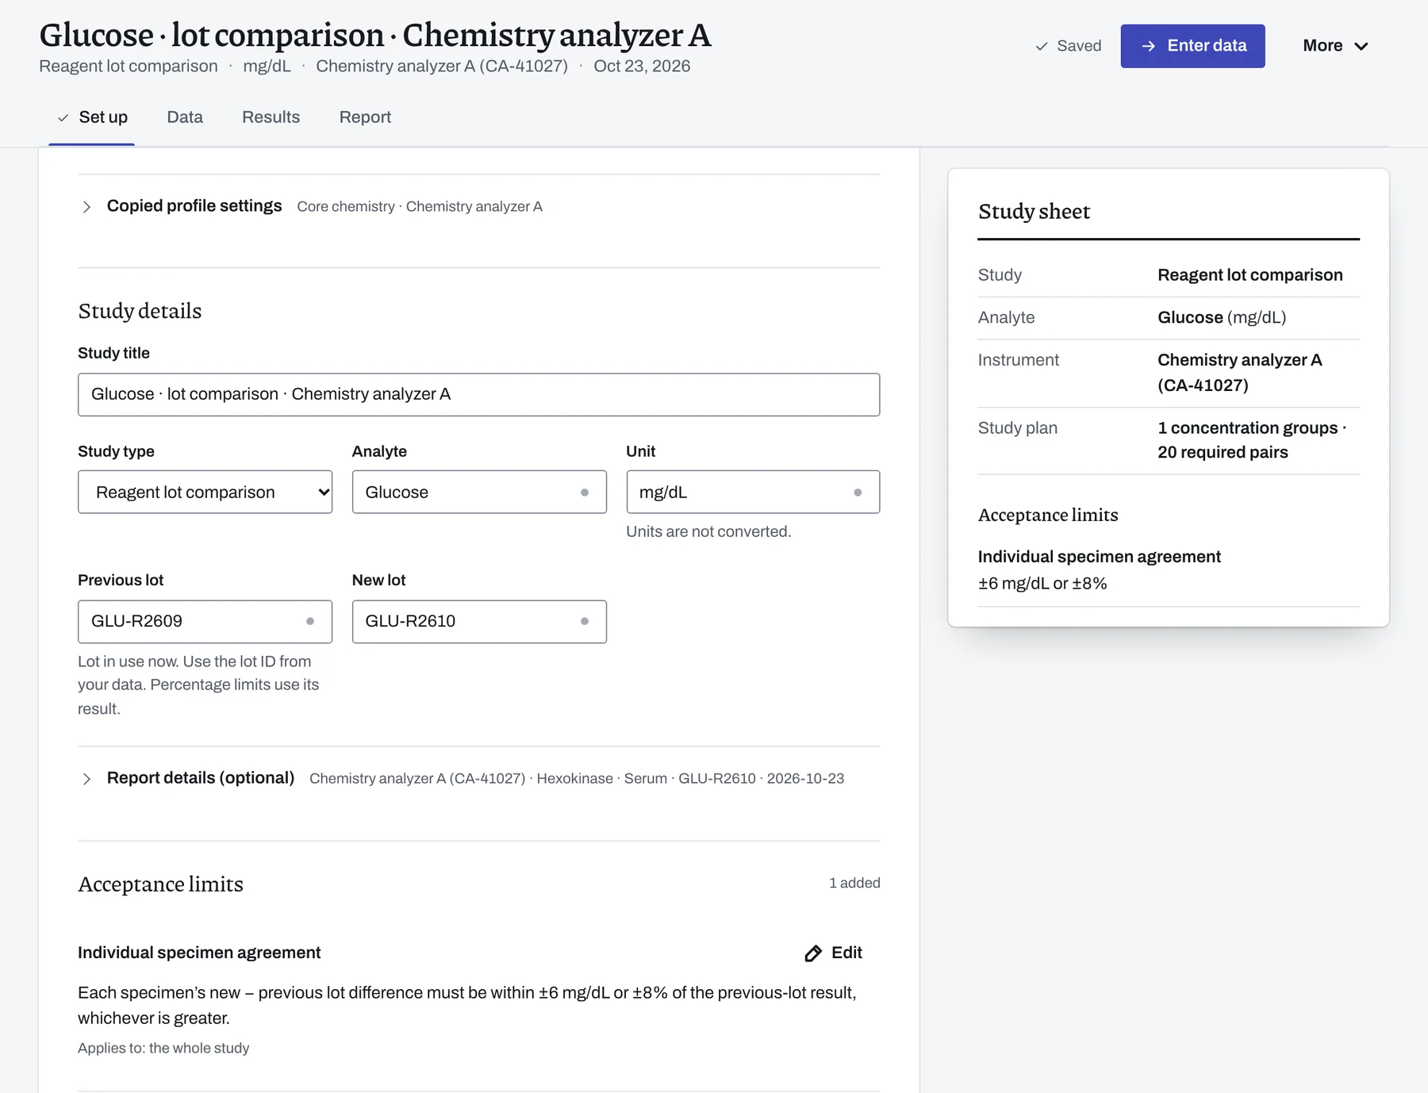The image size is (1428, 1093).
Task: Click the Saved checkmark icon
Action: [x=1042, y=46]
